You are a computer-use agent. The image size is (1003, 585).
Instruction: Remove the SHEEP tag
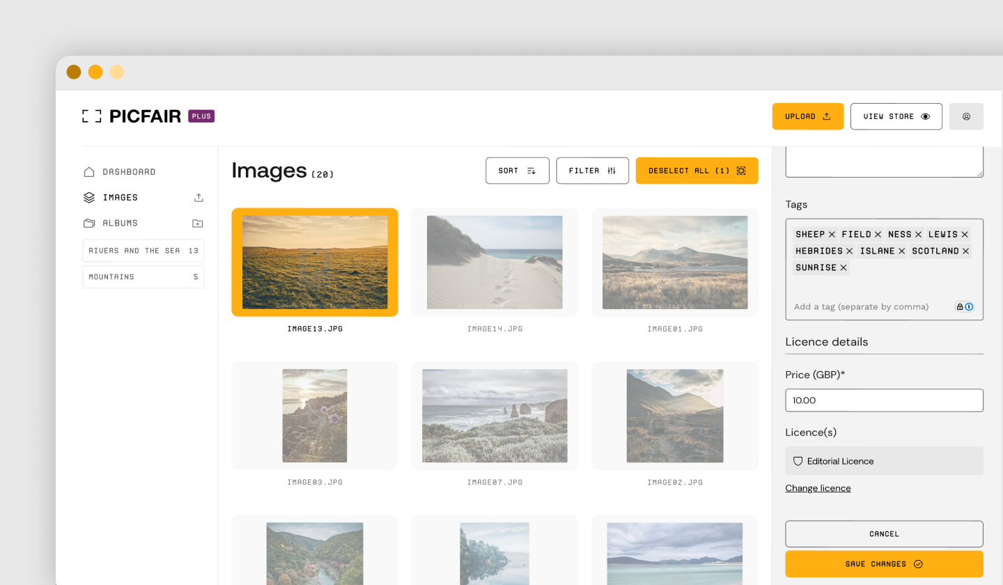832,235
